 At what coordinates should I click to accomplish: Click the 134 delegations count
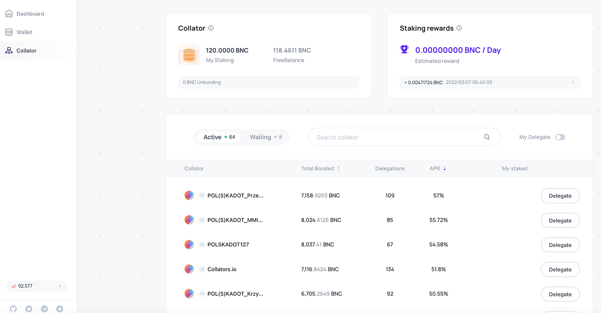tap(390, 269)
